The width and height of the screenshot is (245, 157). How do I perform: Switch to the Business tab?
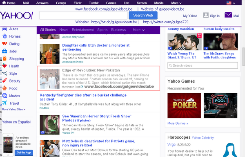point(118,30)
